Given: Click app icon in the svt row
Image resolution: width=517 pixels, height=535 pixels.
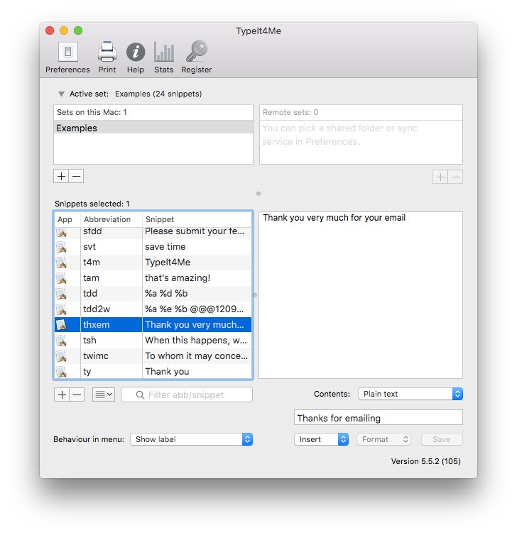Looking at the screenshot, I should (62, 247).
